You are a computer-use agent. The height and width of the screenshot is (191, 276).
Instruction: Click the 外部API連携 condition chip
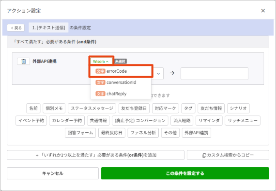point(197,133)
